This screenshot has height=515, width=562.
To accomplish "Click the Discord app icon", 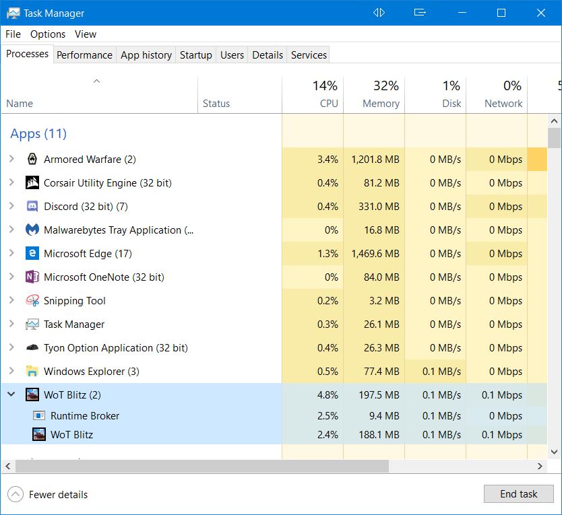I will pos(32,206).
